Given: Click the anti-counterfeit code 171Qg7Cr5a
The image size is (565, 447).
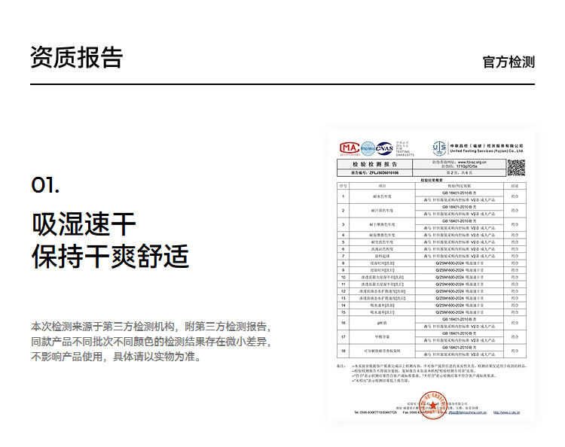Looking at the screenshot, I should tap(466, 166).
